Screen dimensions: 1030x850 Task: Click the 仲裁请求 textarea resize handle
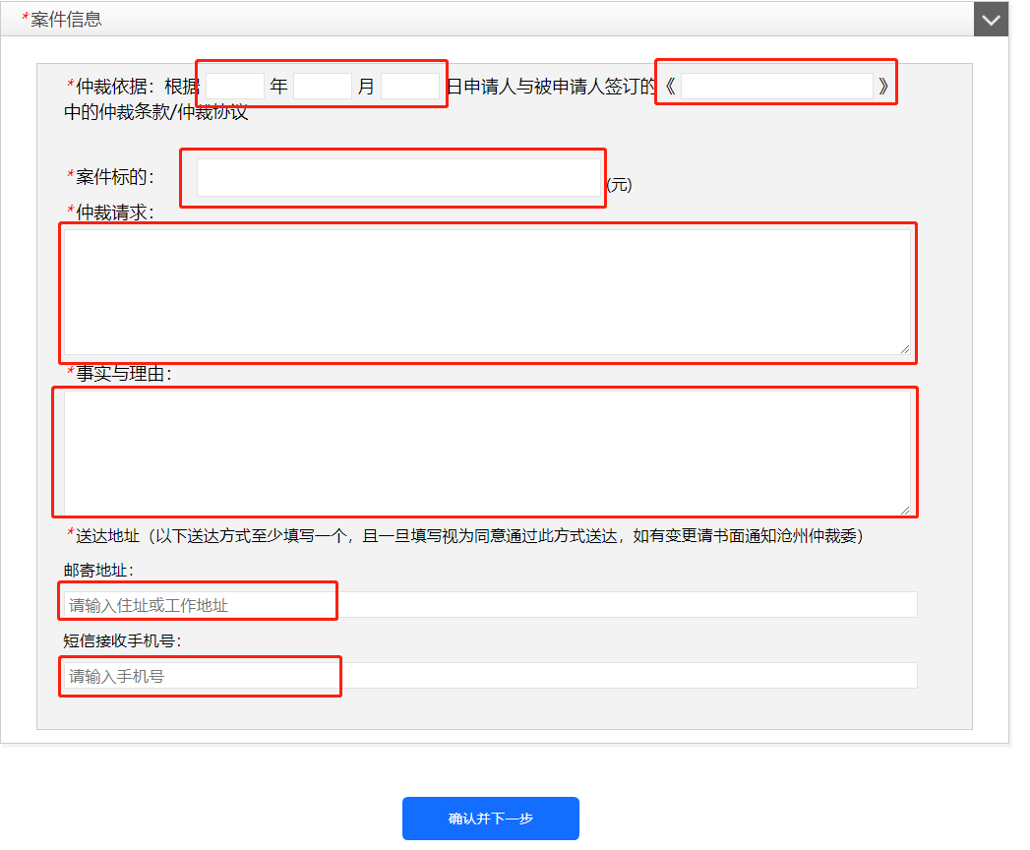coord(905,349)
